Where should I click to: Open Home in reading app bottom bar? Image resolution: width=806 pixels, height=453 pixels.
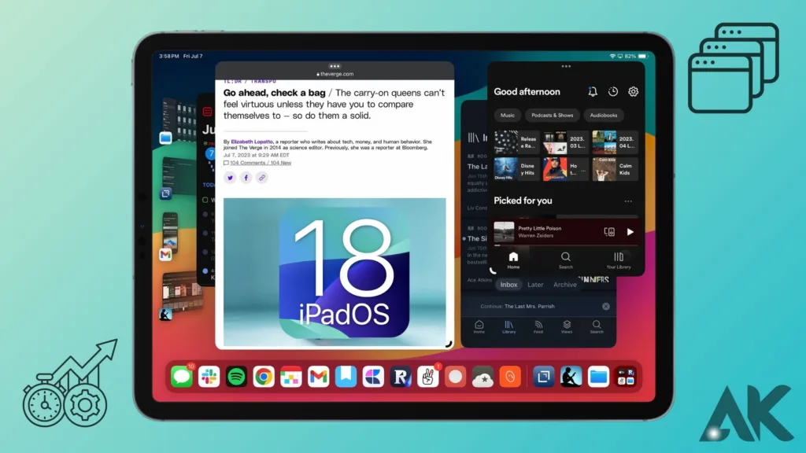(479, 327)
